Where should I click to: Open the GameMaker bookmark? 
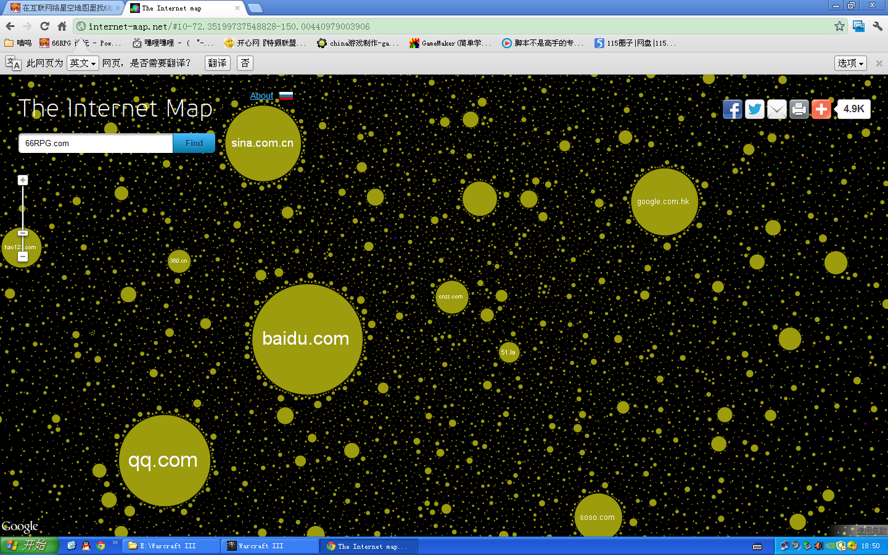click(450, 43)
